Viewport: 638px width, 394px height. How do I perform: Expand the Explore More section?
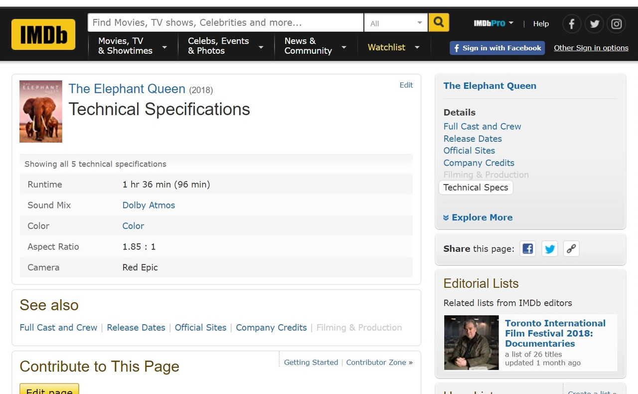(x=478, y=217)
